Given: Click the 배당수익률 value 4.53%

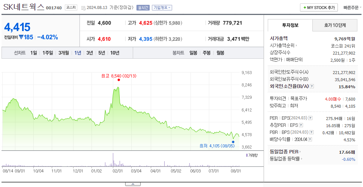Looking at the screenshot, I should (x=349, y=140).
